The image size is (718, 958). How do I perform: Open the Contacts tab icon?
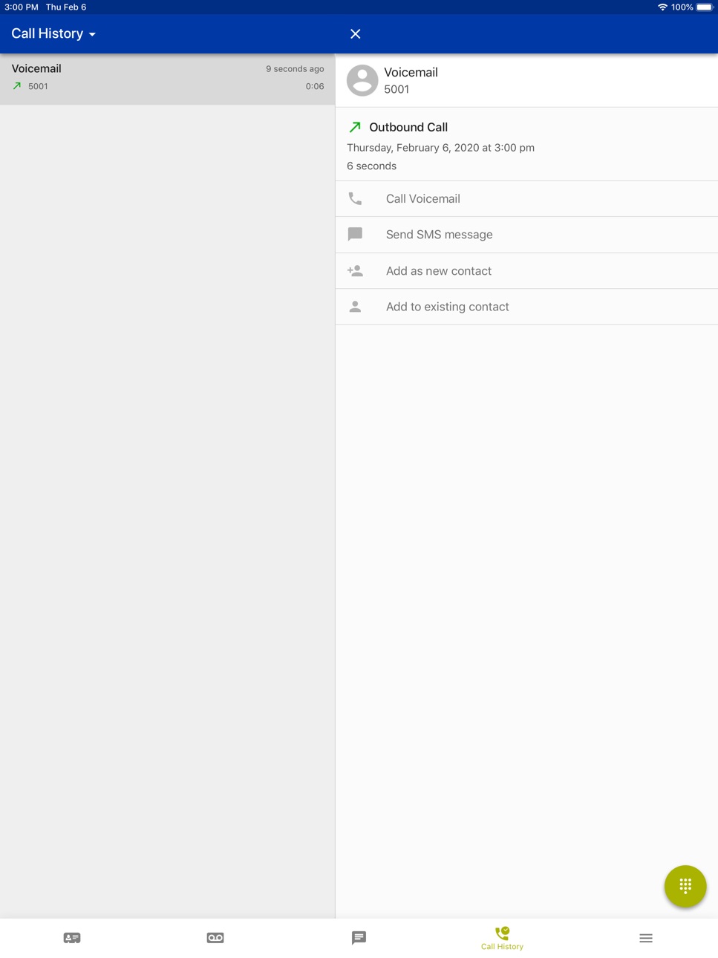[72, 938]
